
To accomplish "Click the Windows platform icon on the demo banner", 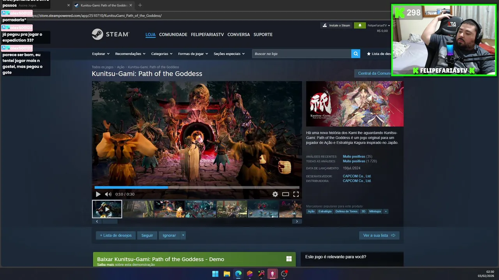I will click(289, 259).
